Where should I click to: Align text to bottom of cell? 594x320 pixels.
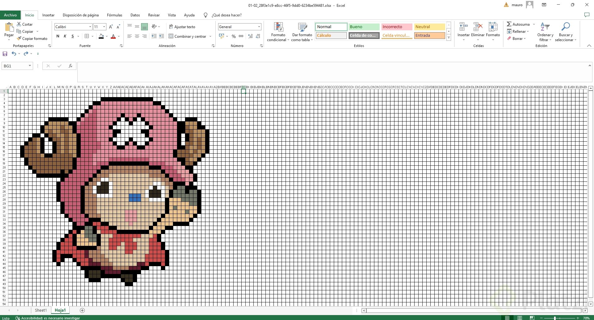point(144,27)
